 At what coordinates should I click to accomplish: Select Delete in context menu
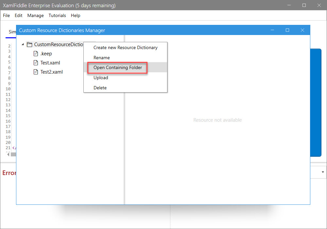coord(125,88)
